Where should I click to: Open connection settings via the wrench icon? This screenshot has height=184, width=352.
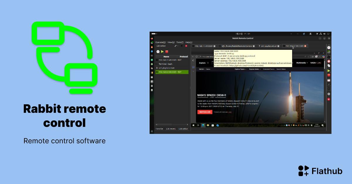click(176, 46)
